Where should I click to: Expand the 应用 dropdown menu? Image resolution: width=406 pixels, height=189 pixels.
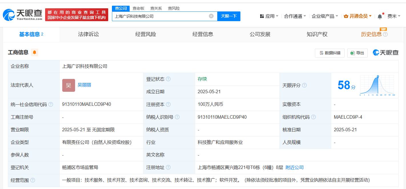tap(269, 16)
